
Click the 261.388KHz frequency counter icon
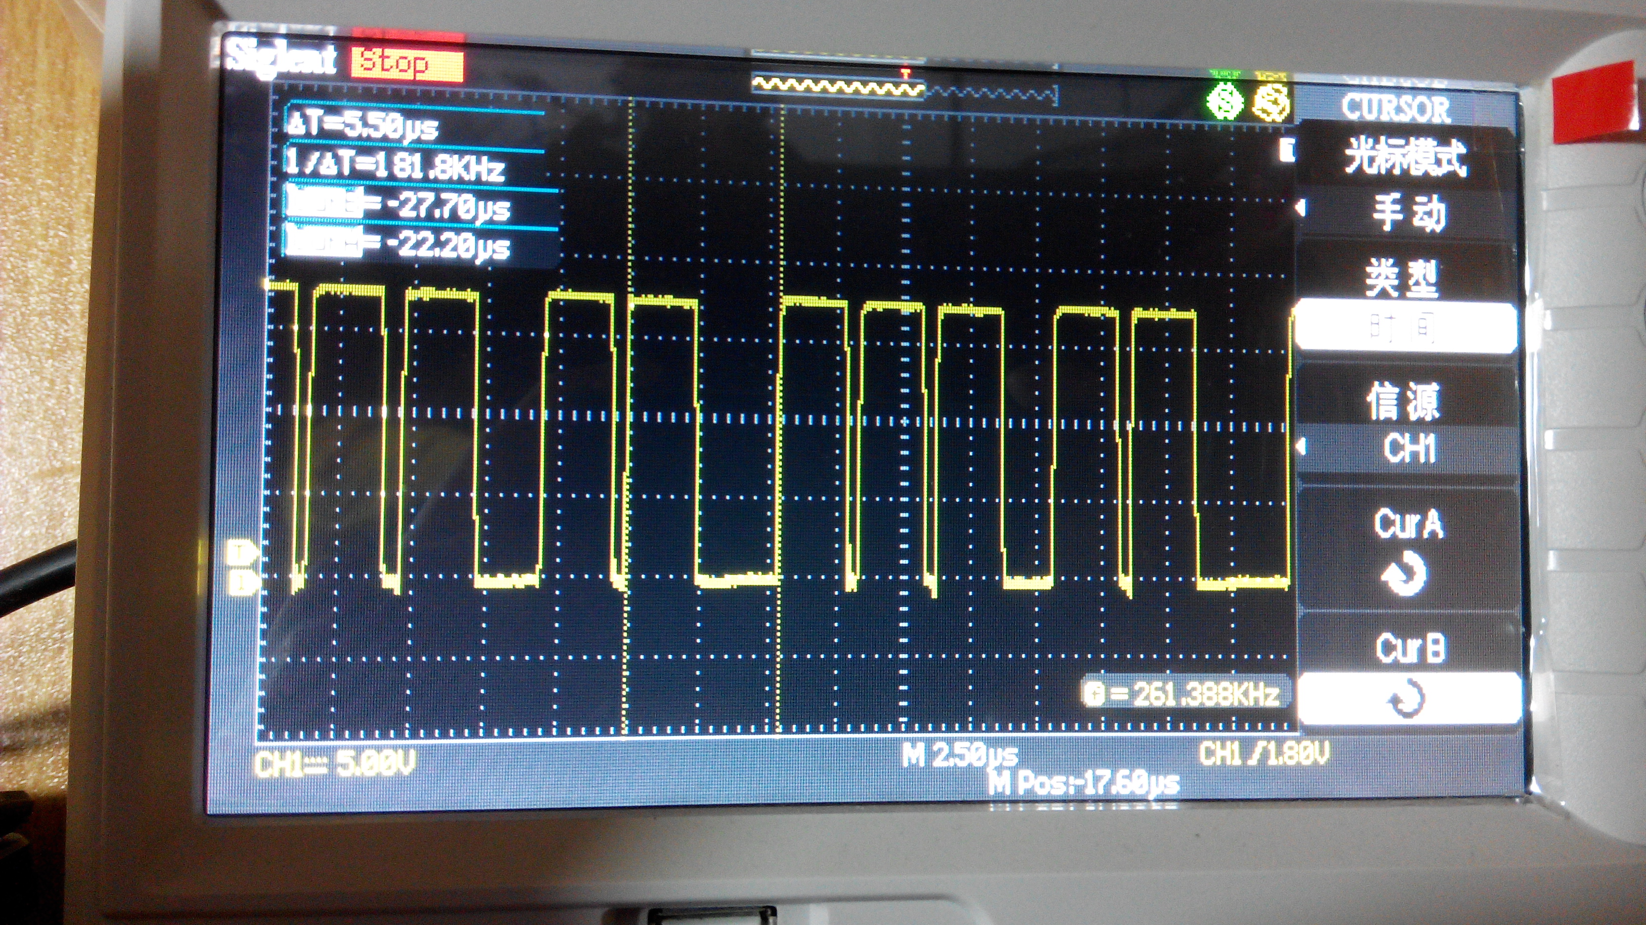(1095, 694)
